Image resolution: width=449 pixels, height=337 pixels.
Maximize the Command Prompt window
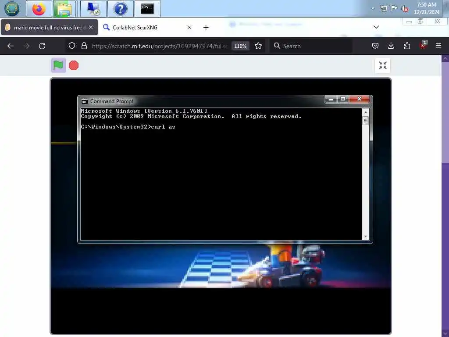(x=343, y=99)
